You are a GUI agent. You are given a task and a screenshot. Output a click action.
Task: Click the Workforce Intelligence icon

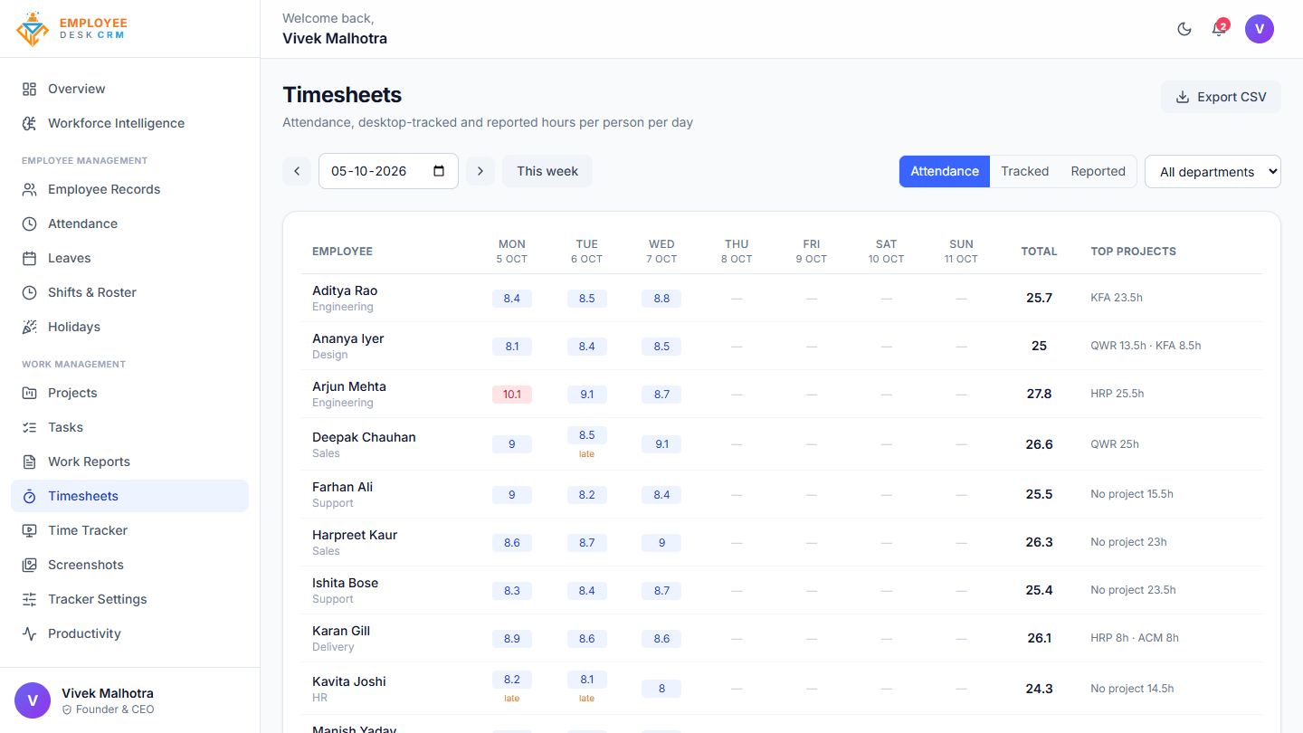(x=30, y=123)
